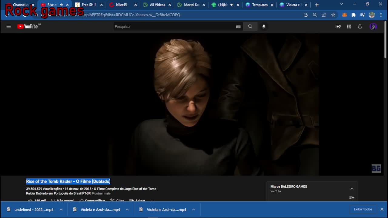Open the media control playlist icon

tap(363, 15)
